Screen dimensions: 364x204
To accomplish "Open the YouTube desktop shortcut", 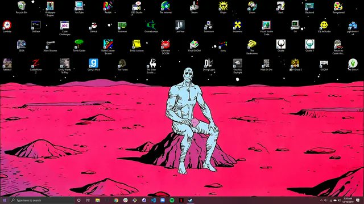I will click(79, 7).
